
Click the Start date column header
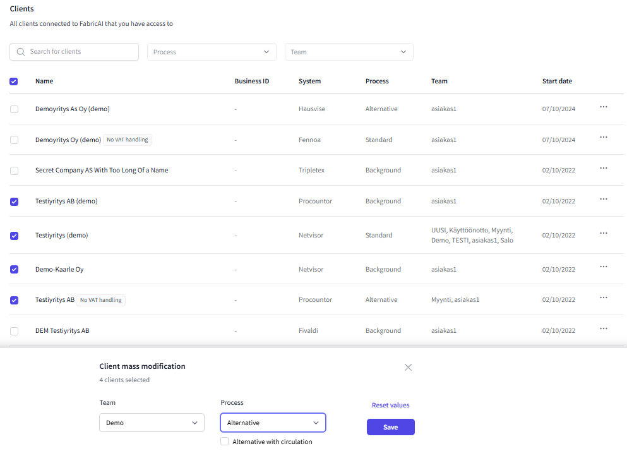point(557,81)
